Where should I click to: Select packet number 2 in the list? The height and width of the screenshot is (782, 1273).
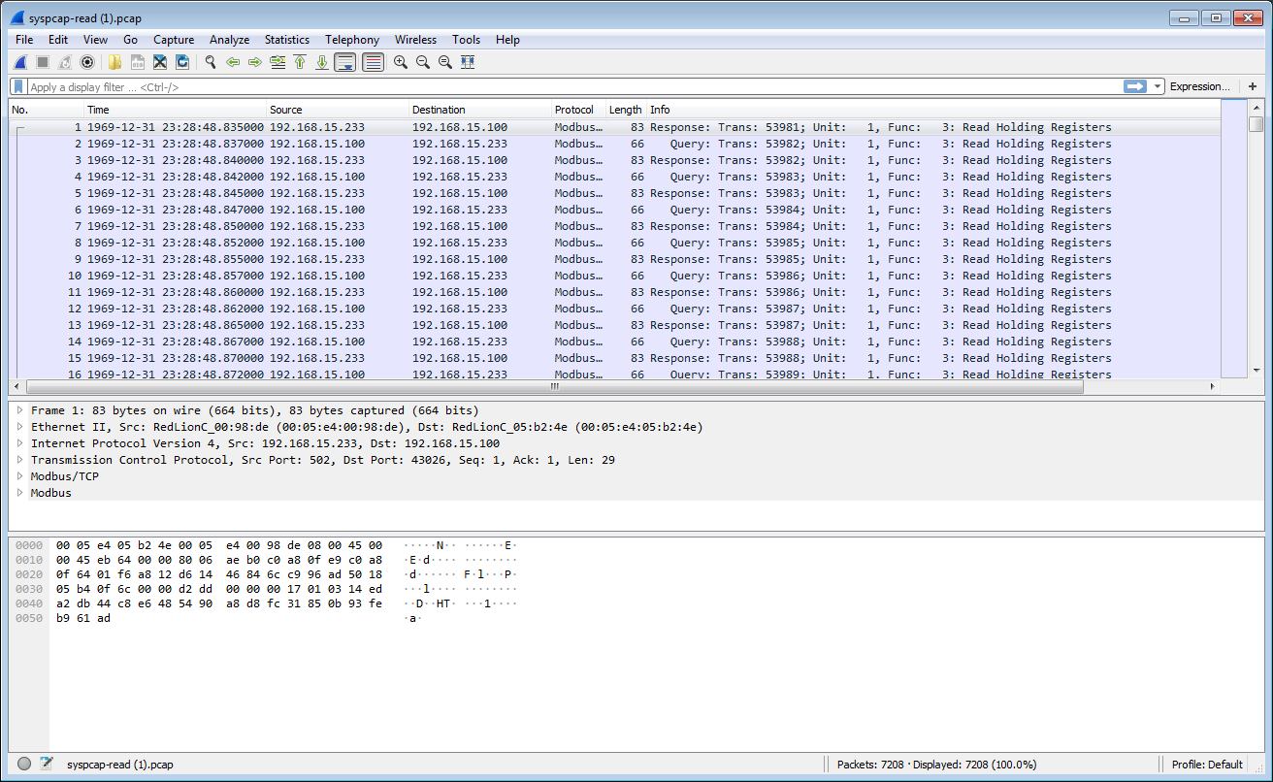click(x=615, y=144)
